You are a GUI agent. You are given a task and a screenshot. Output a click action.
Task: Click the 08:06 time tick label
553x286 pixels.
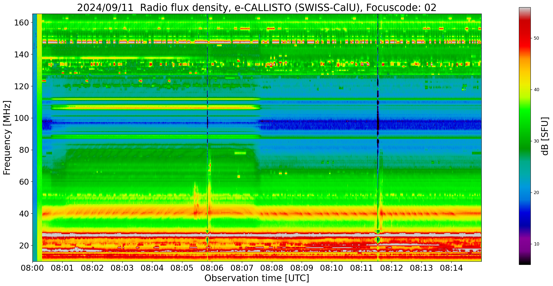pos(212,268)
